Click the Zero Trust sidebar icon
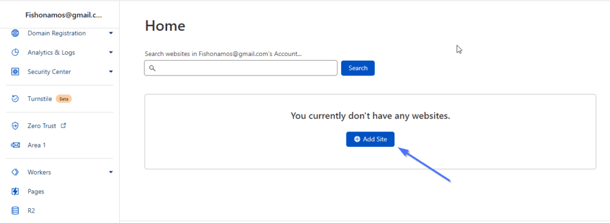 15,126
